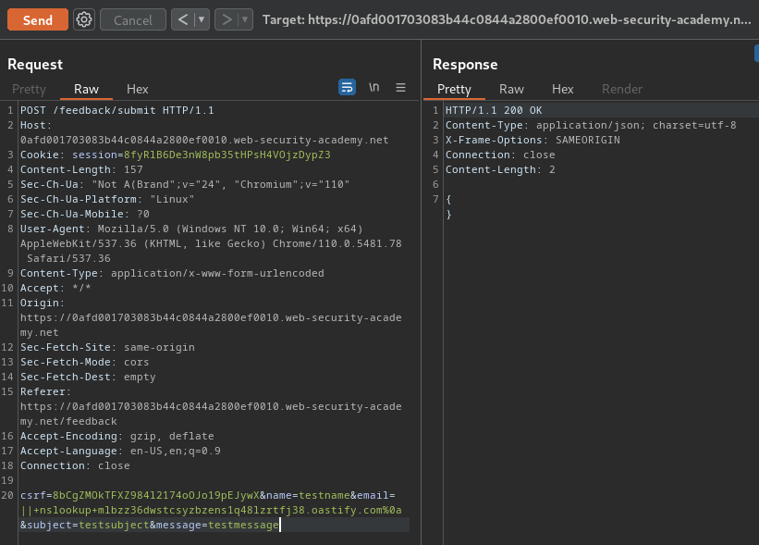Click the X-Frame-Options: SAMEORIGIN header
The image size is (759, 545).
(x=533, y=140)
